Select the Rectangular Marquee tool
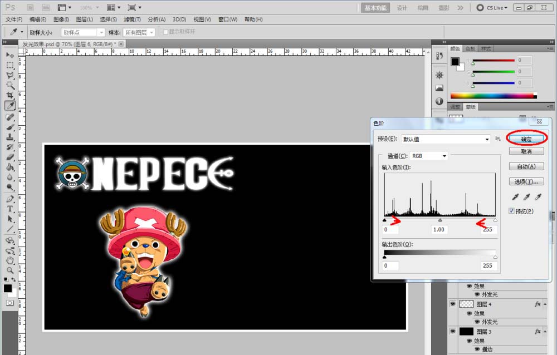This screenshot has height=355, width=557. [x=10, y=65]
